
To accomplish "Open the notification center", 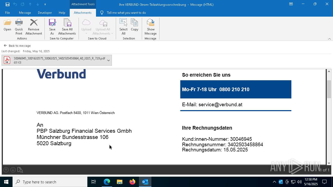I will coord(324,182).
